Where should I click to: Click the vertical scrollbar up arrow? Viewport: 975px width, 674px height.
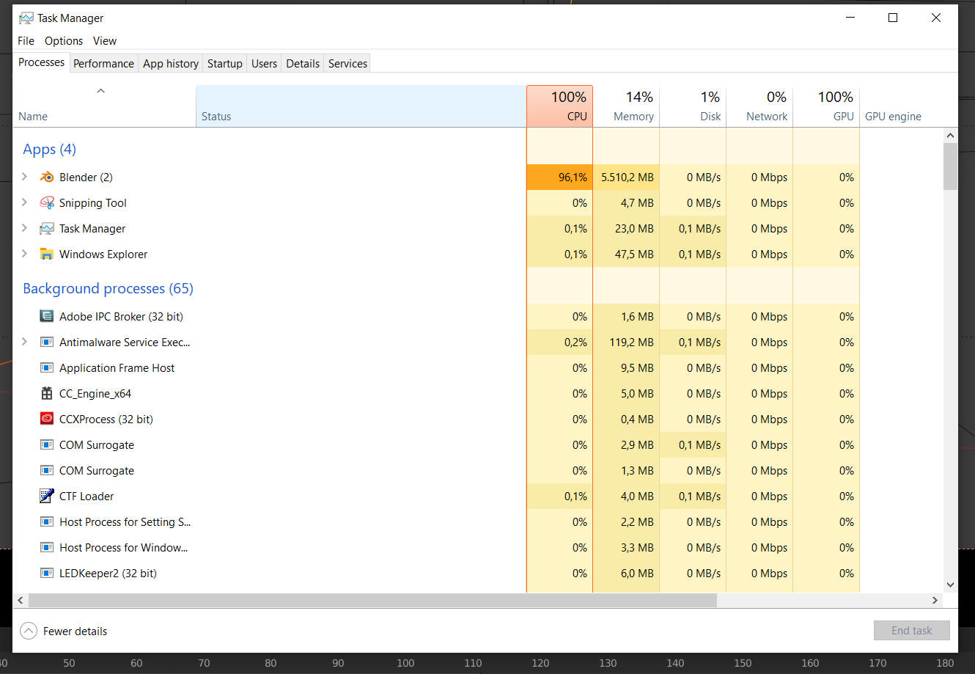[951, 136]
